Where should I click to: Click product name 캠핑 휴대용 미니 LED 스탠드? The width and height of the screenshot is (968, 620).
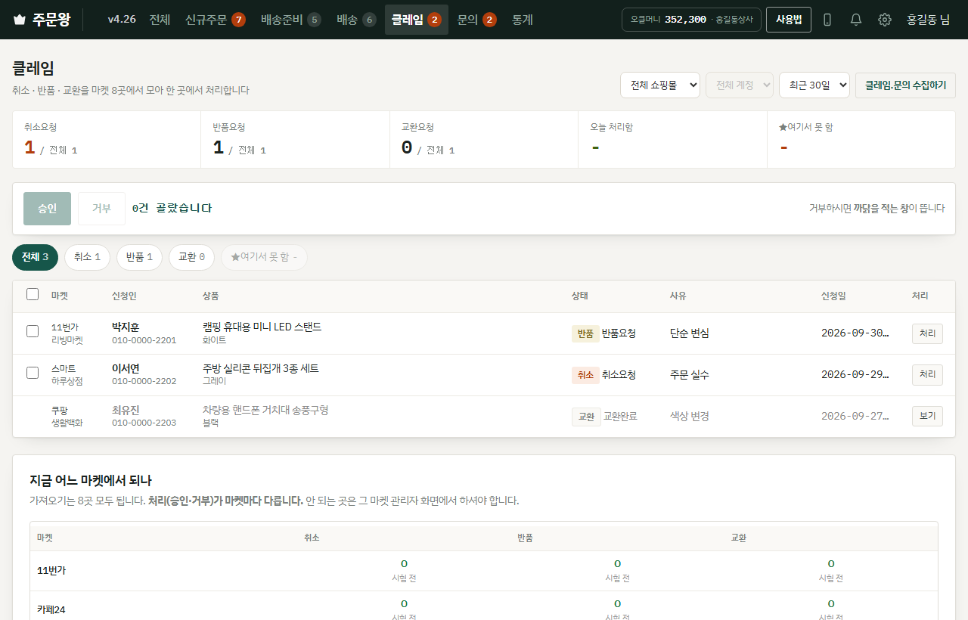[262, 327]
